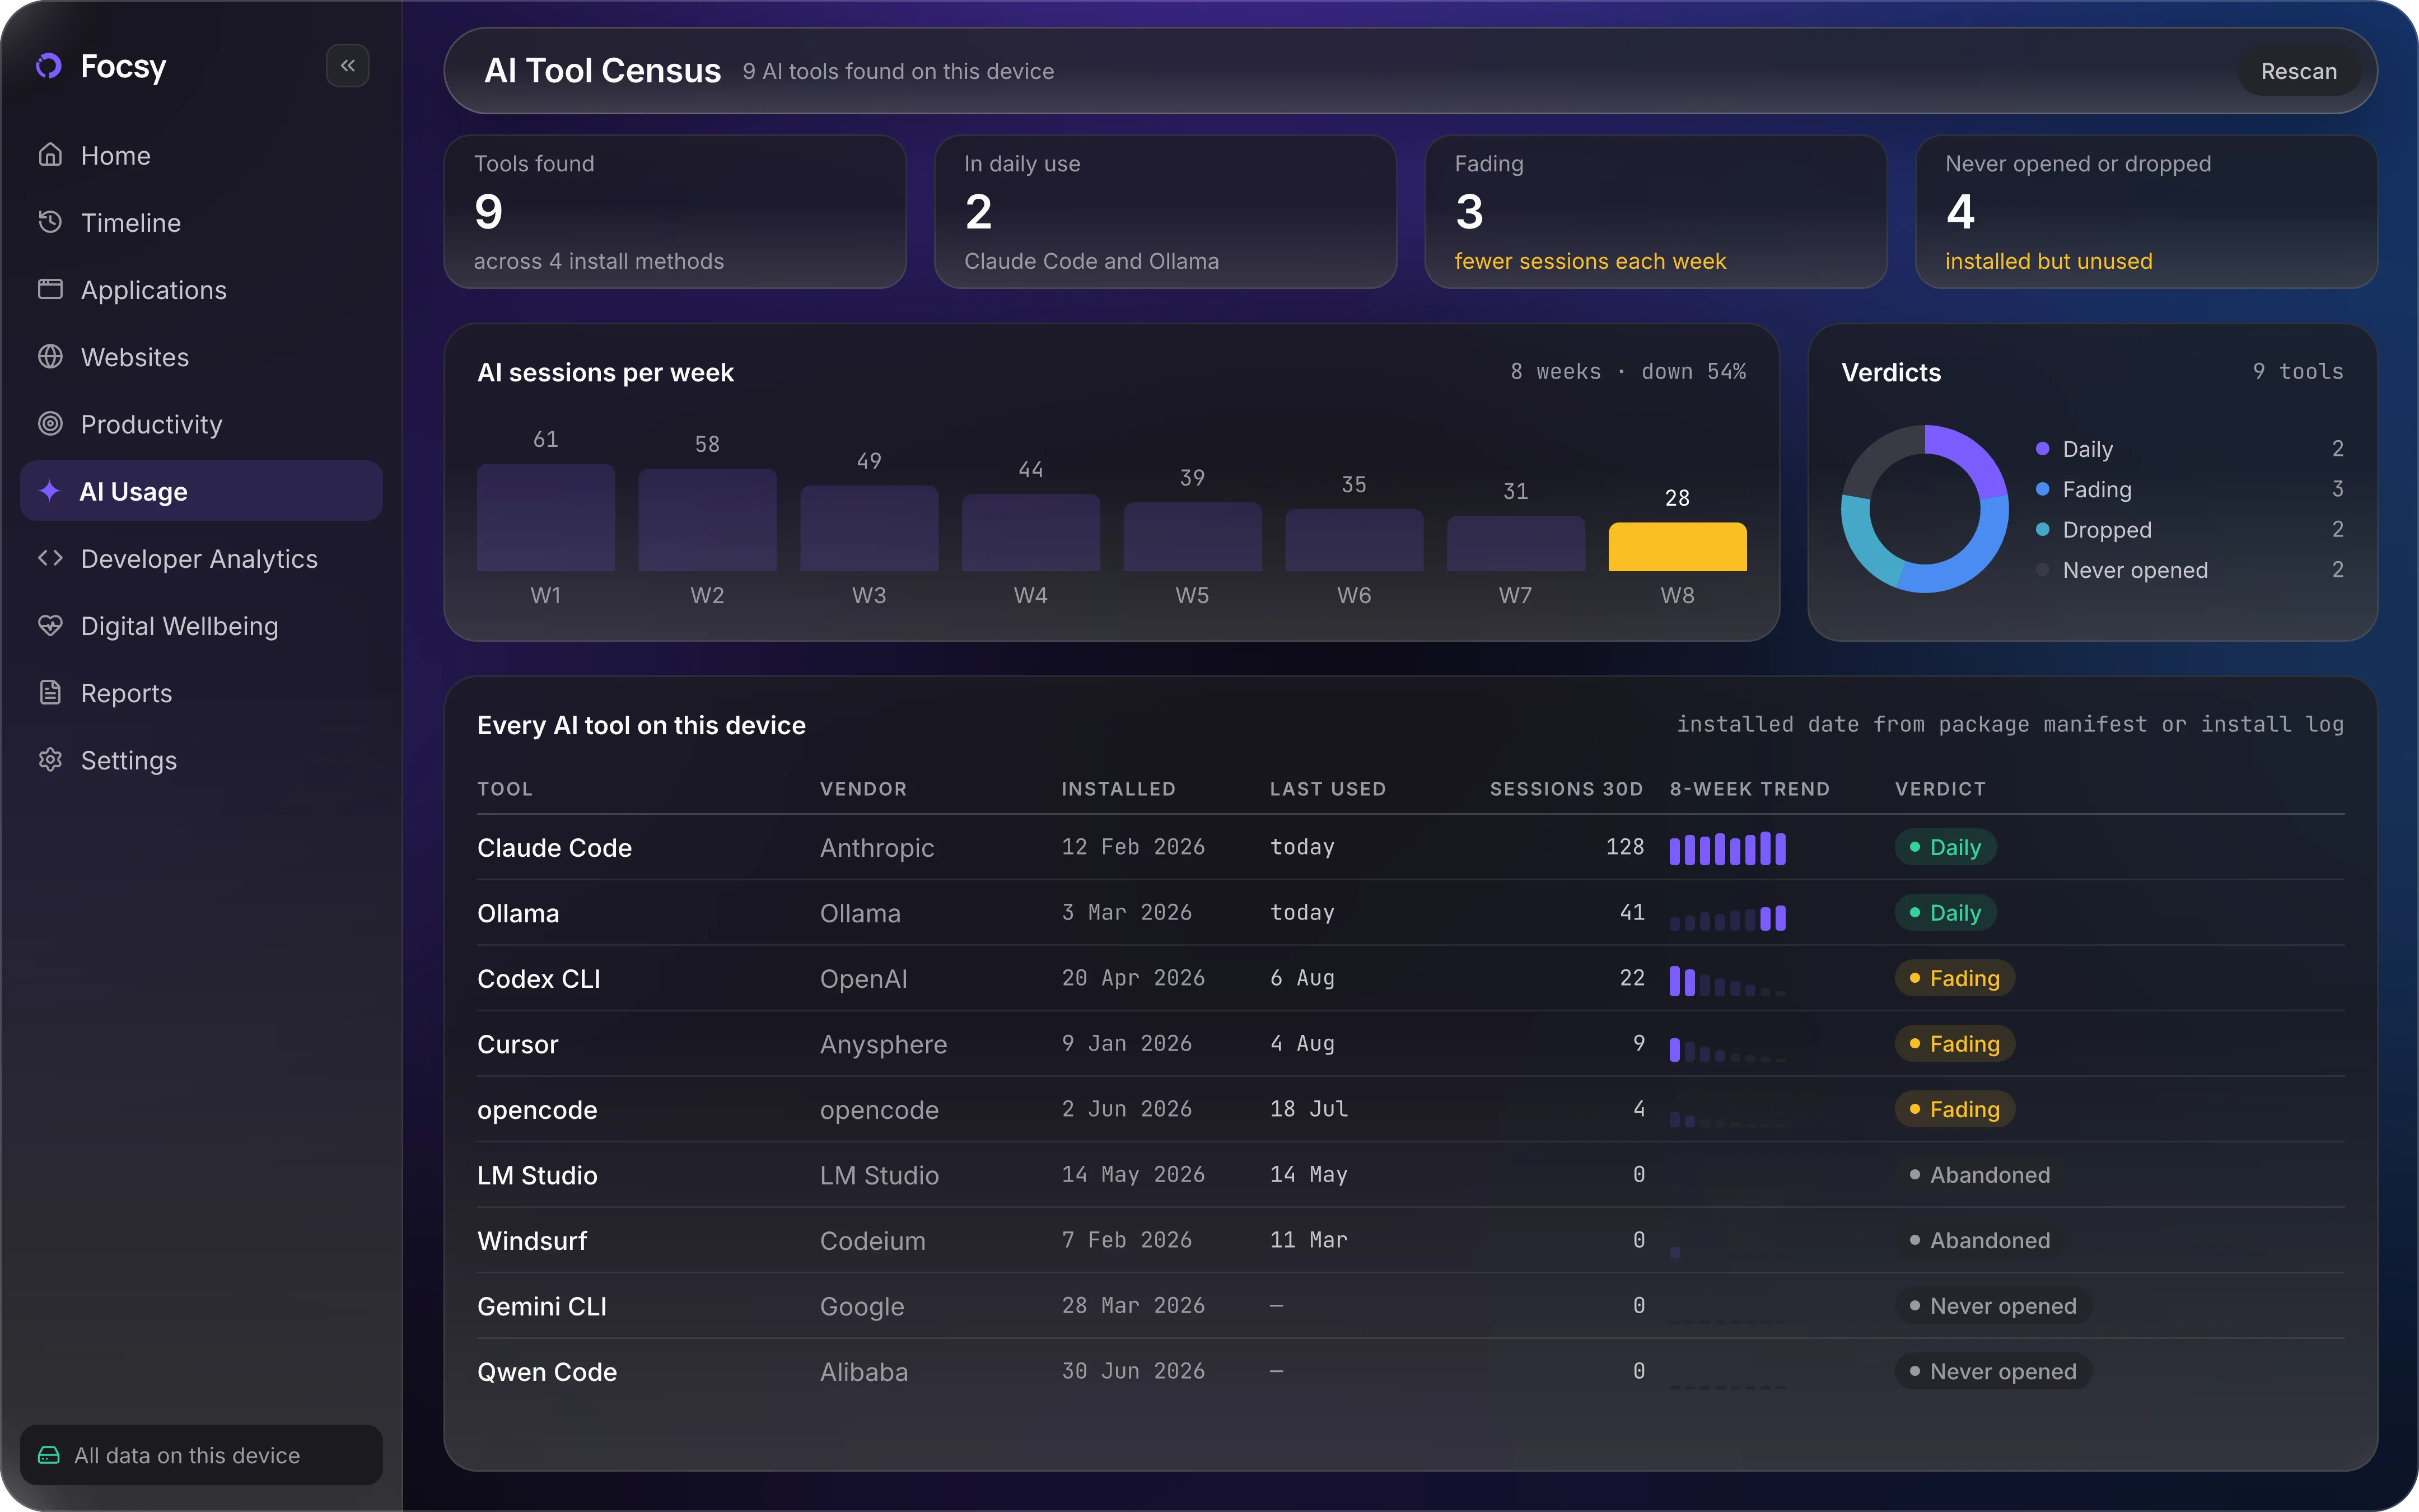
Task: Select the Windsurf tool name
Action: [532, 1240]
